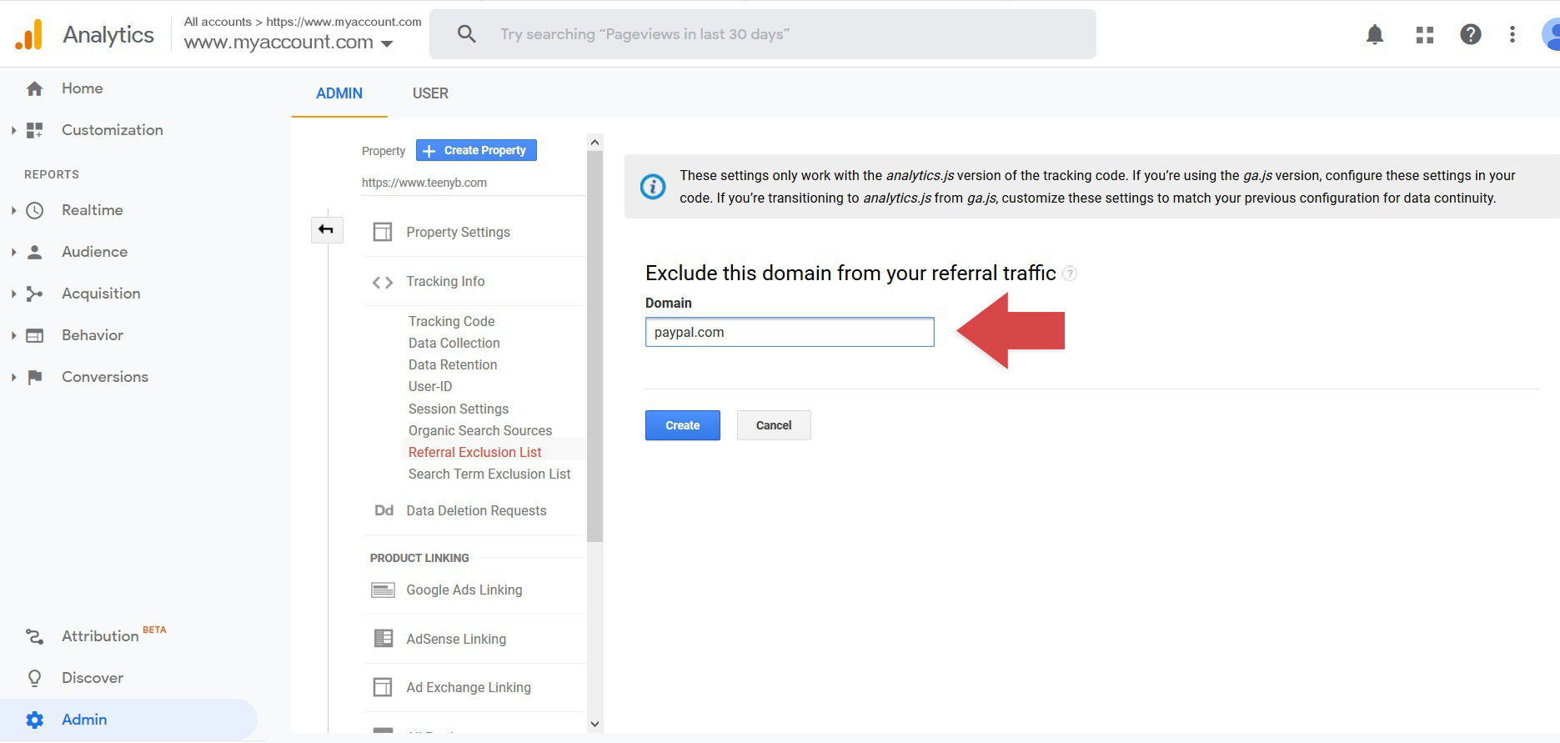Click the Cancel button
The image size is (1560, 743).
point(774,425)
